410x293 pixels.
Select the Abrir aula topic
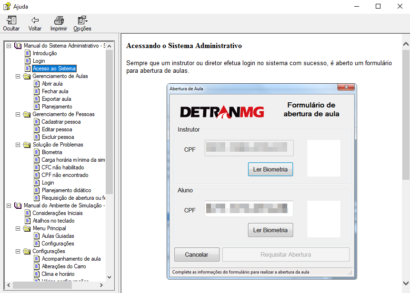click(52, 84)
